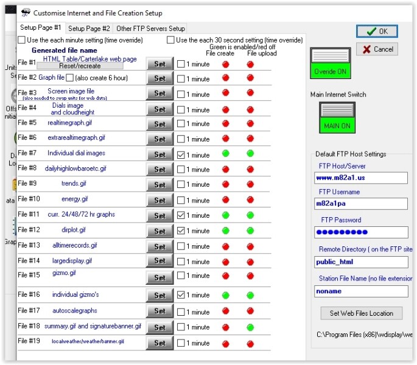Confirm settings with the OK button

tap(377, 31)
